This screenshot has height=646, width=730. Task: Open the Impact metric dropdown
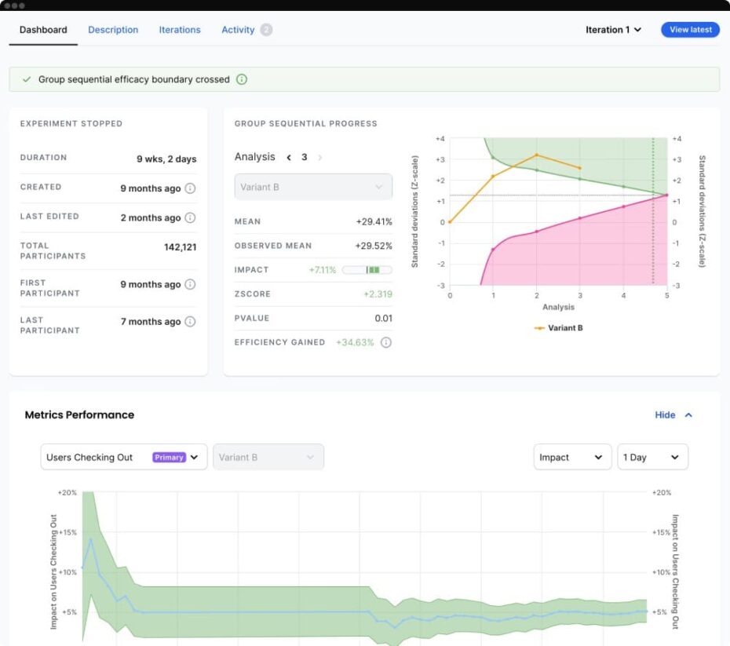pos(572,456)
